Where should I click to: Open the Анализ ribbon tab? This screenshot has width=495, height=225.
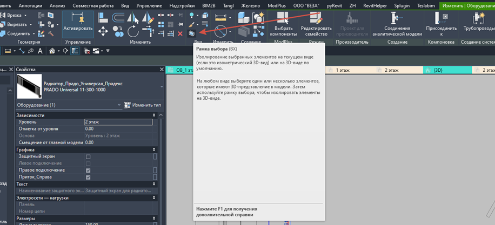tap(58, 6)
